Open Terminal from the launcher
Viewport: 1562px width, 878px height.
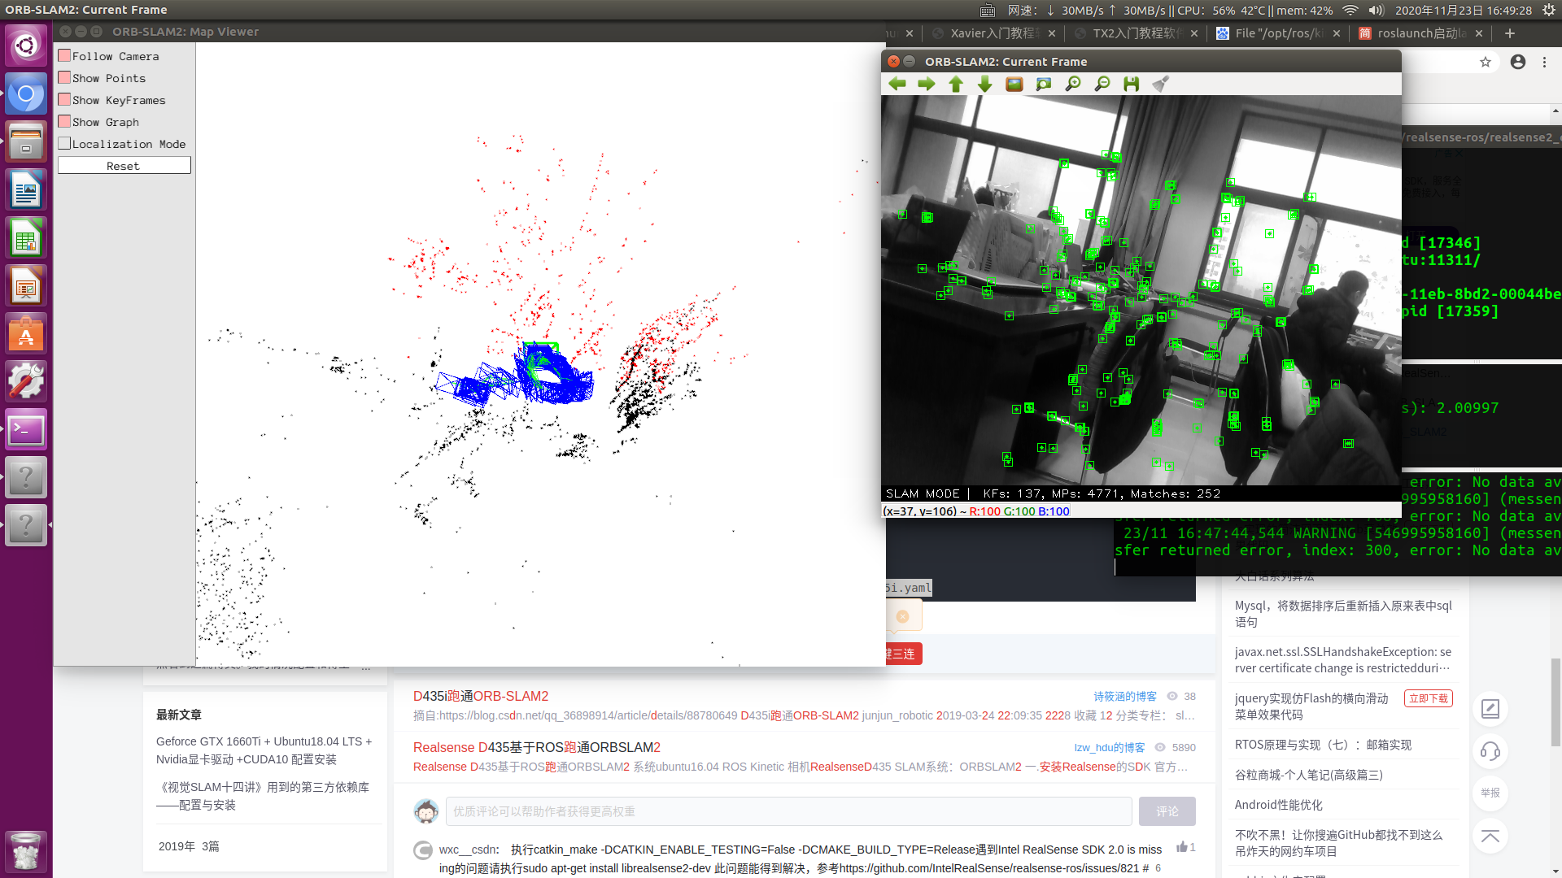26,430
